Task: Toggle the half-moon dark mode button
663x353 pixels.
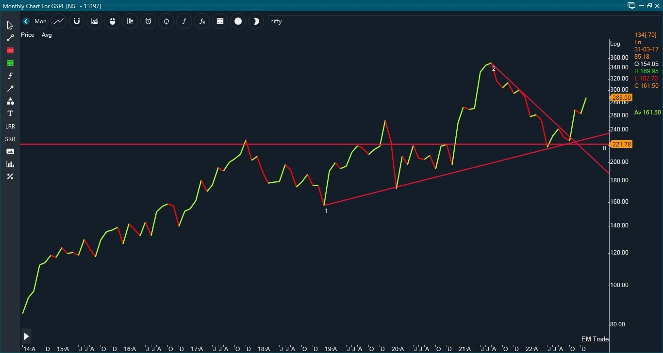Action: (256, 21)
